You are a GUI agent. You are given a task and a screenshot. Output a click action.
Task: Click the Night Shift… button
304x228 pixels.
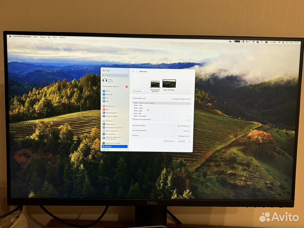(x=182, y=141)
